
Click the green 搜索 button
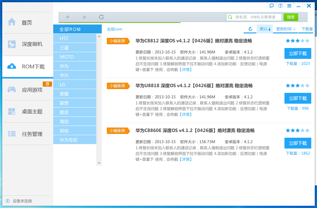click(291, 17)
